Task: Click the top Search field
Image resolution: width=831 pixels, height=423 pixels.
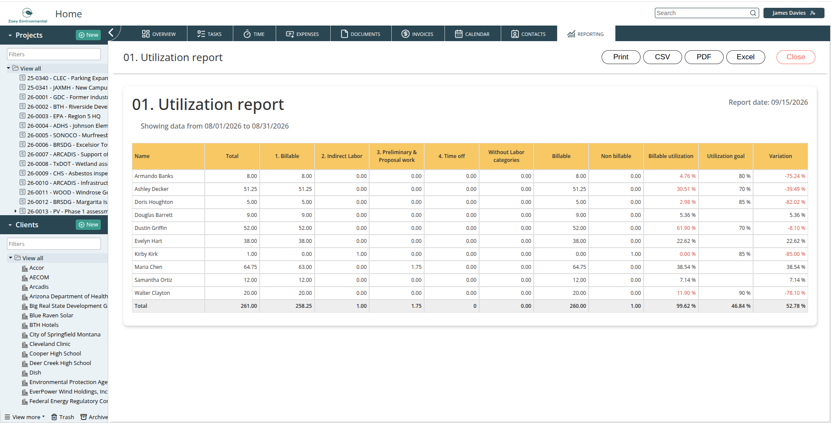Action: click(x=702, y=13)
